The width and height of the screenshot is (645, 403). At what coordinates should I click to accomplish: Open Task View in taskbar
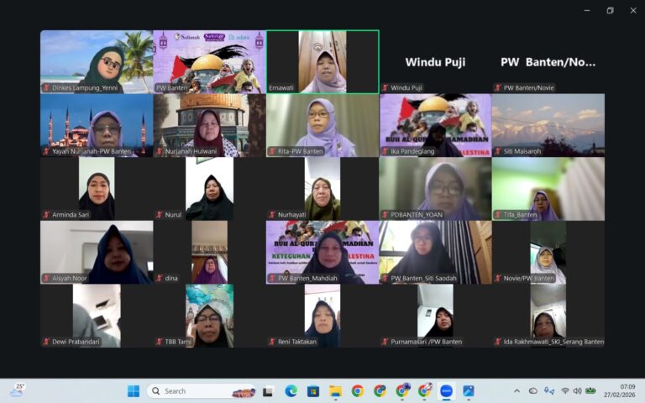[x=268, y=391]
